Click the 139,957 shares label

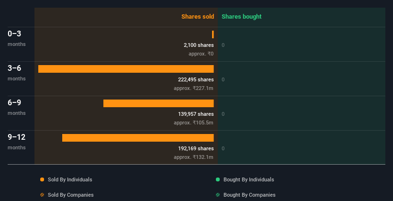point(195,114)
